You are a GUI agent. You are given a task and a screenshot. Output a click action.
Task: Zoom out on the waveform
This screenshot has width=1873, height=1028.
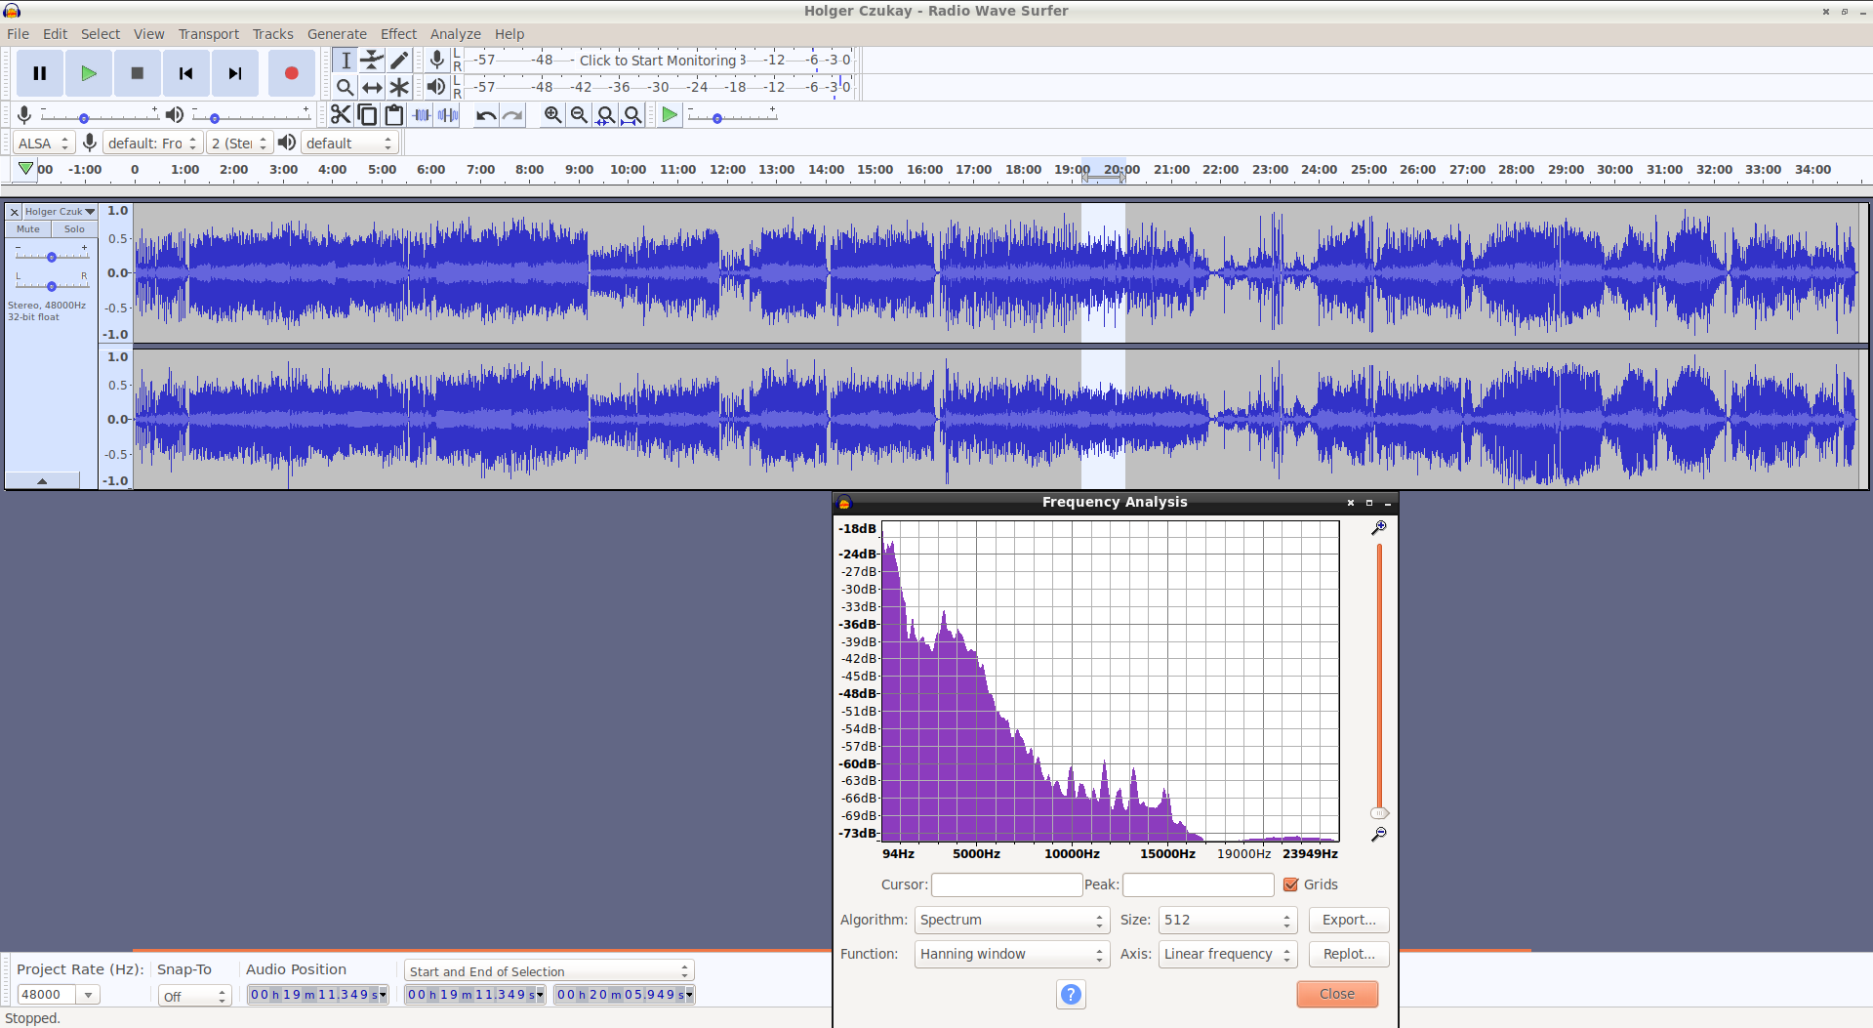[579, 115]
